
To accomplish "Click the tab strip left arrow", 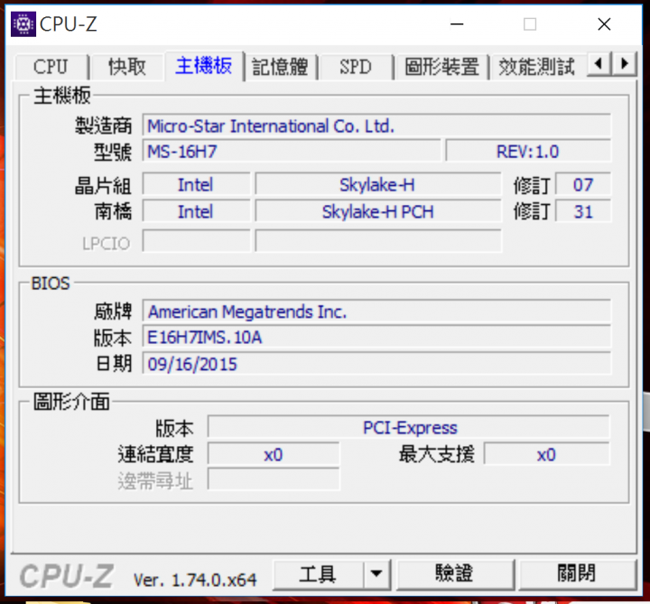I will click(x=599, y=64).
